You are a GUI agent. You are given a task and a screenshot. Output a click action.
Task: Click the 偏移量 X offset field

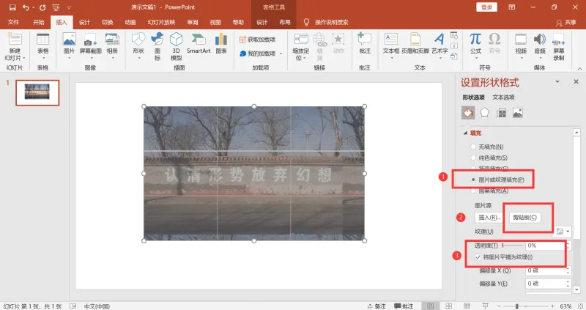[x=546, y=270]
